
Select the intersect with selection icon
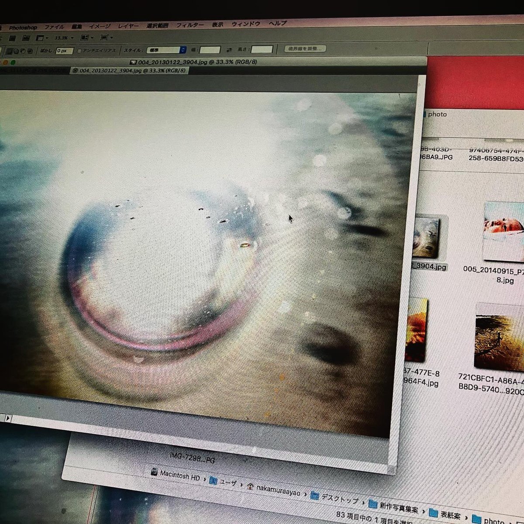click(30, 51)
